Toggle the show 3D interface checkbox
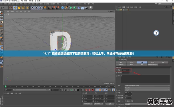Image resolution: width=174 pixels, height=107 pixels. point(125,101)
